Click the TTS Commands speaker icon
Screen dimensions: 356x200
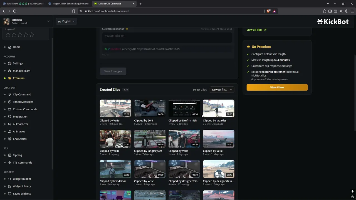[10, 162]
